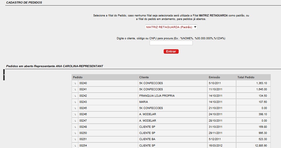Select order number 00243

[x=83, y=102]
